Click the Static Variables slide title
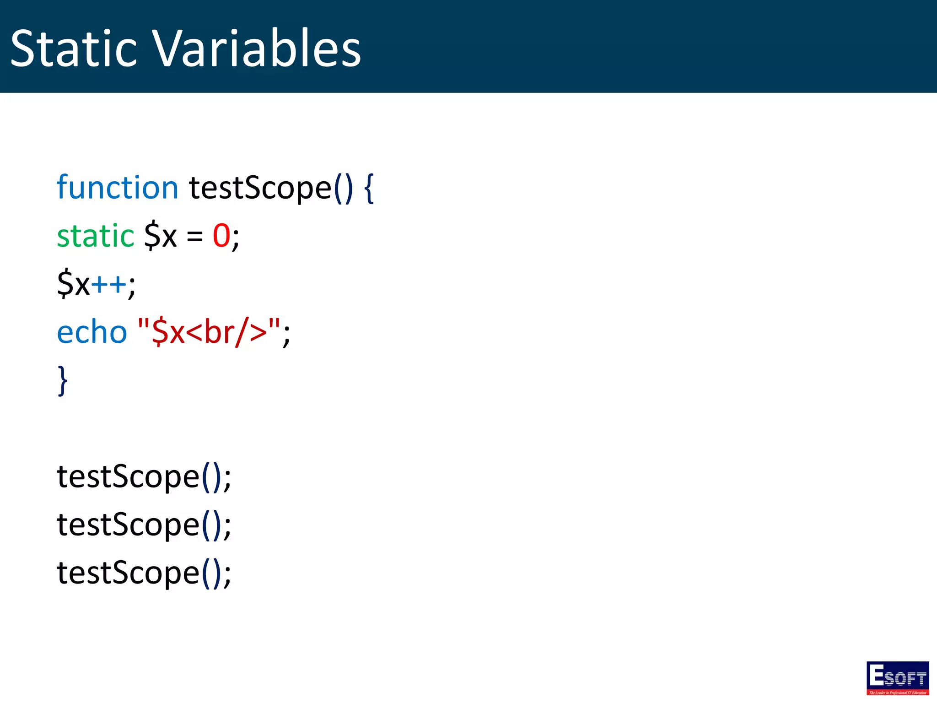 pyautogui.click(x=186, y=49)
